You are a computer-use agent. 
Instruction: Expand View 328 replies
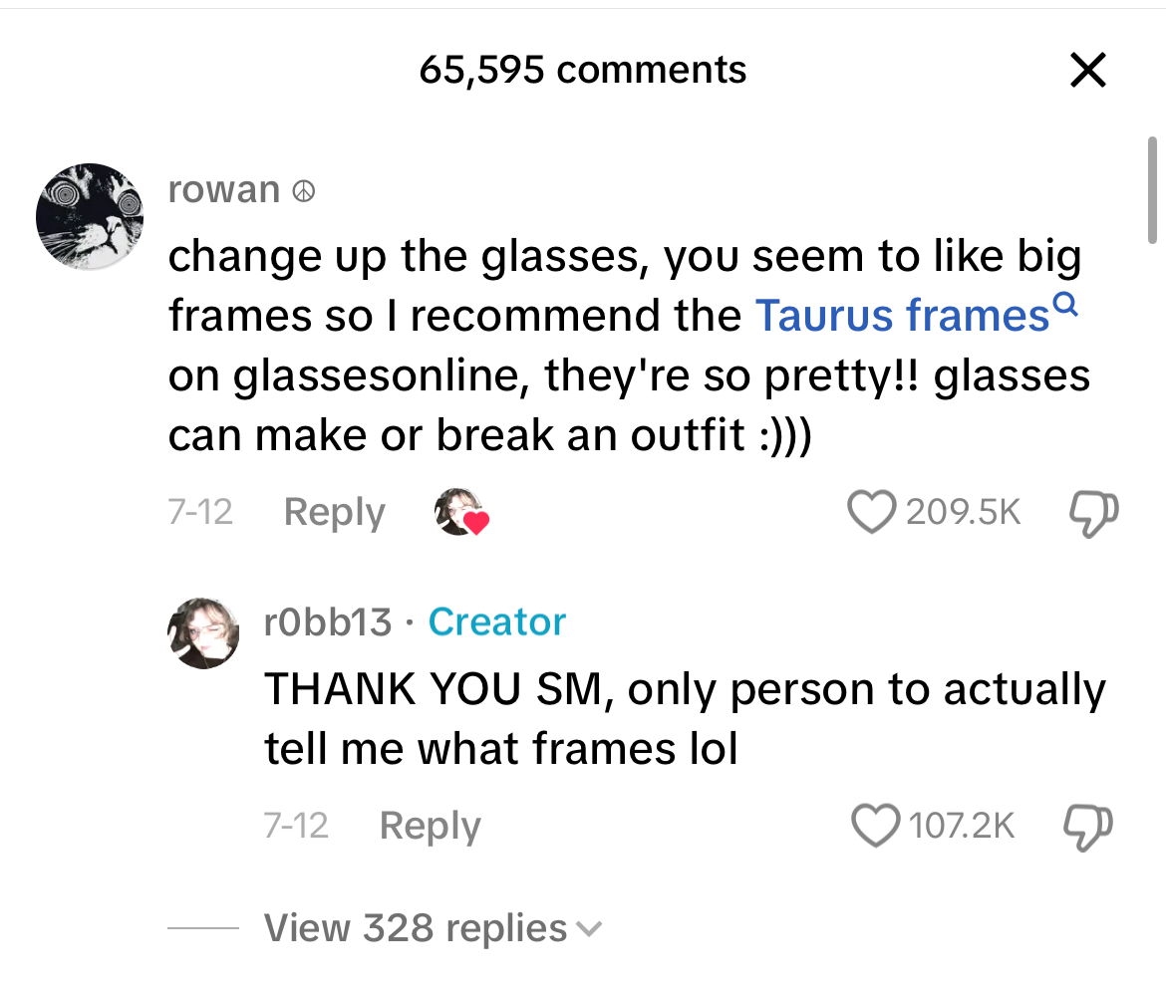[416, 928]
